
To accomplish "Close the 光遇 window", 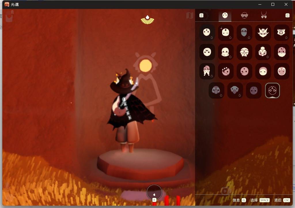I will (286, 4).
